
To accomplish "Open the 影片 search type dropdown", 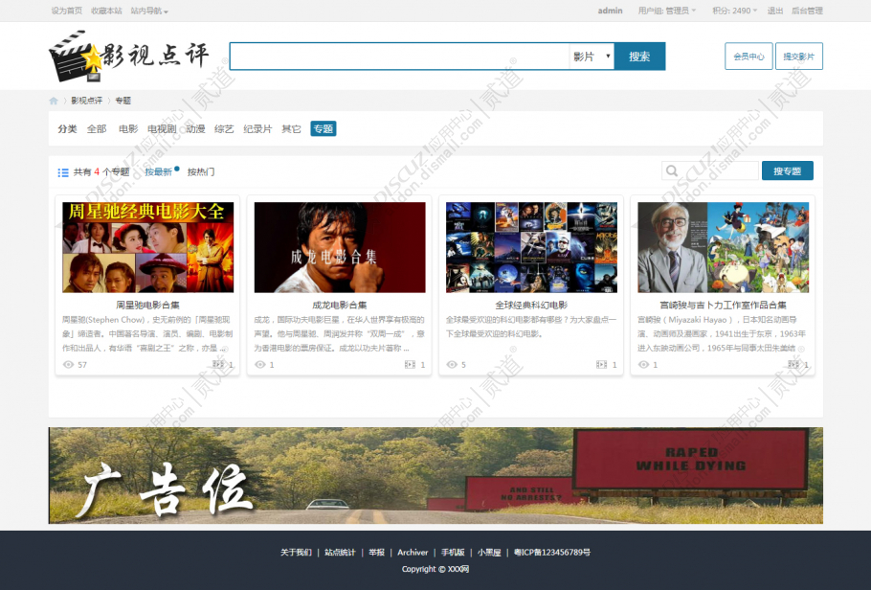I will pyautogui.click(x=592, y=57).
